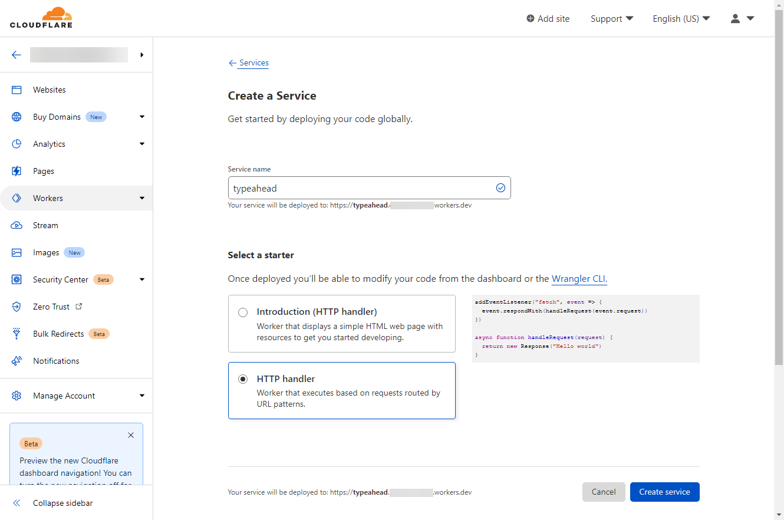
Task: Expand the Workers submenu arrow
Action: (142, 198)
